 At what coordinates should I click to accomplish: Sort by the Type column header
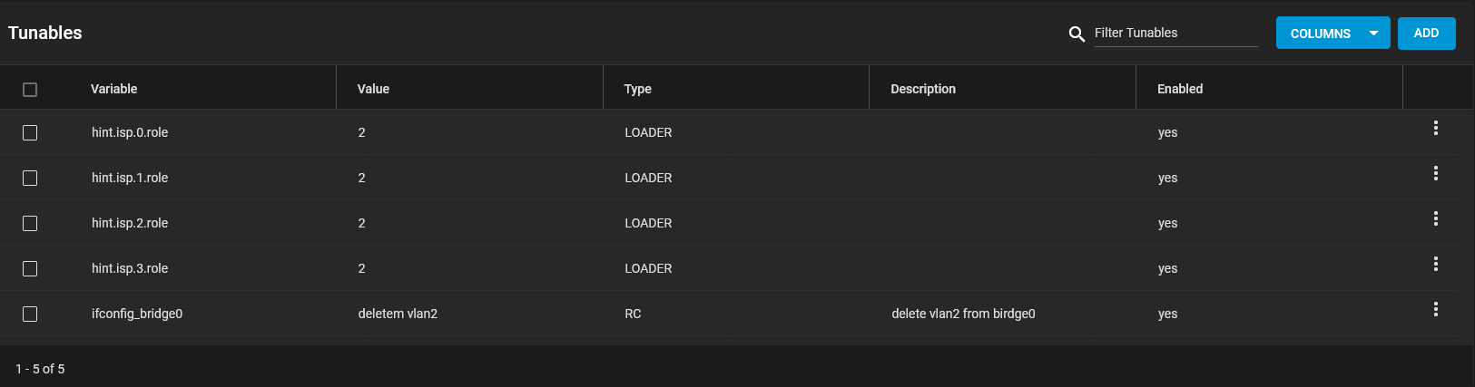tap(637, 89)
